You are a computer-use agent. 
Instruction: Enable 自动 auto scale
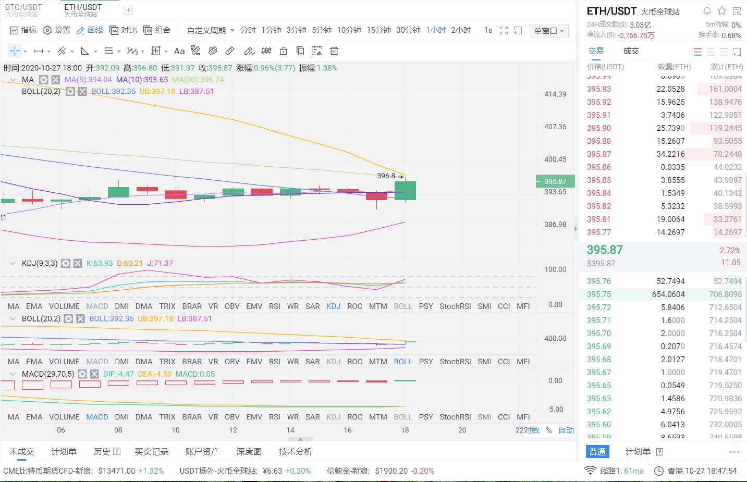click(x=566, y=430)
